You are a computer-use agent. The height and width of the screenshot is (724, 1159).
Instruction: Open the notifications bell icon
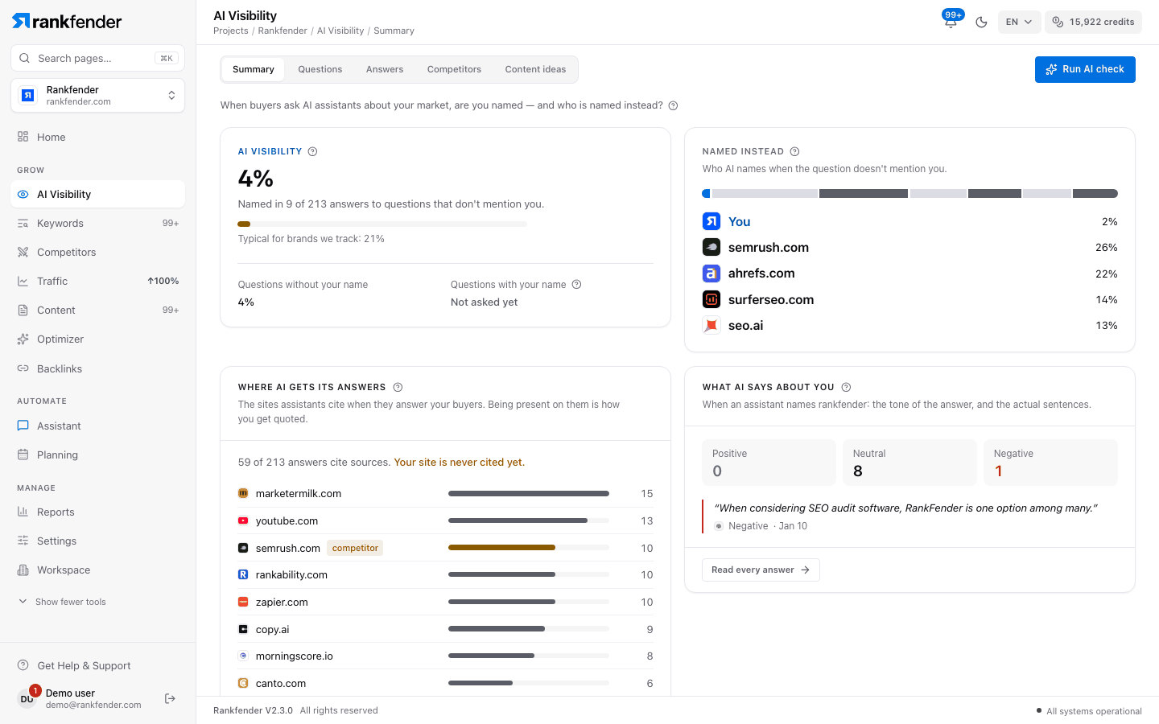[x=951, y=22]
